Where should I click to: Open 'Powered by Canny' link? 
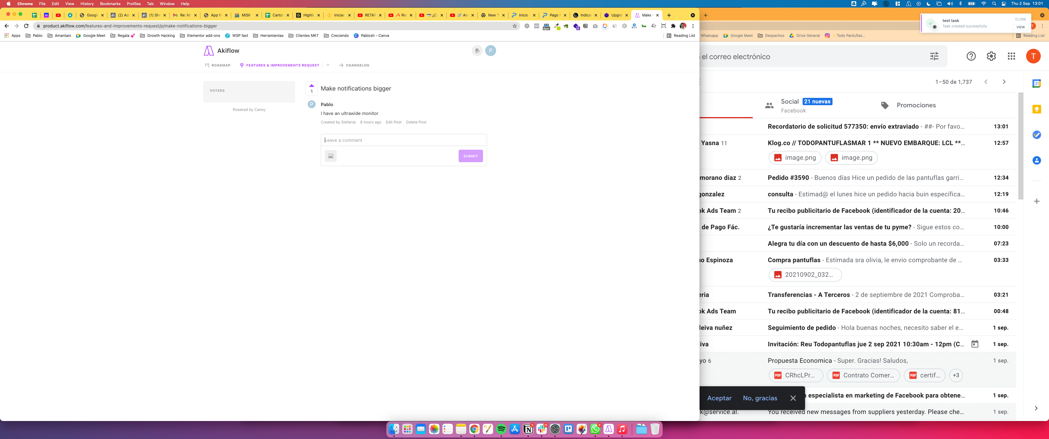pyautogui.click(x=249, y=109)
